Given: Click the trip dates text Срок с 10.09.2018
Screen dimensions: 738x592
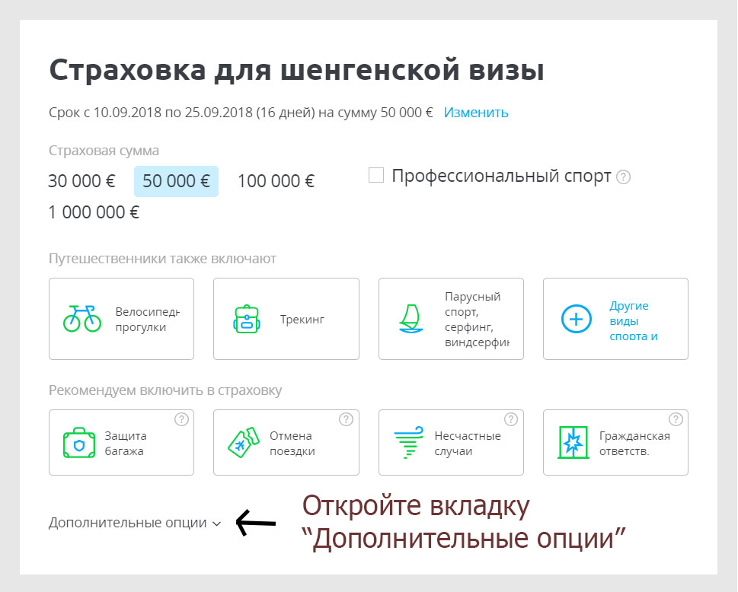Looking at the screenshot, I should [x=241, y=113].
